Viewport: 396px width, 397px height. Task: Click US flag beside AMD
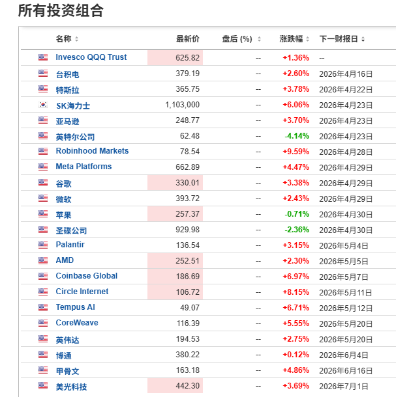43,260
